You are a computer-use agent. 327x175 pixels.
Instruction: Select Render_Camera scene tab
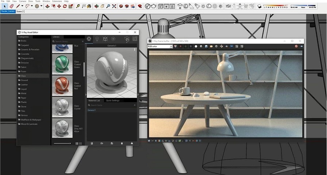click(8, 11)
